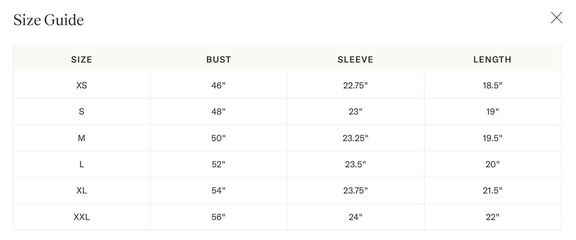Image resolution: width=576 pixels, height=240 pixels.
Task: Click the 50" bust value for M
Action: 219,138
